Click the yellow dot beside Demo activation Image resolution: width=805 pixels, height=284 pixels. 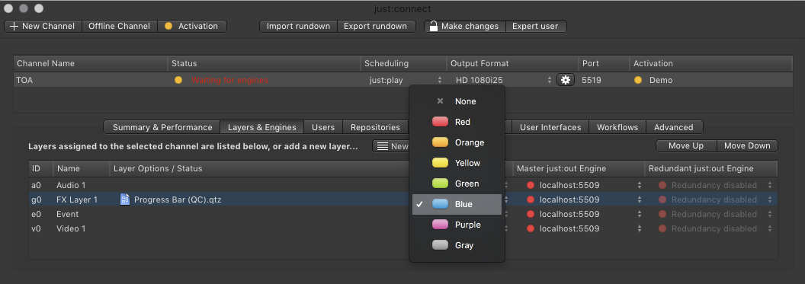(637, 80)
